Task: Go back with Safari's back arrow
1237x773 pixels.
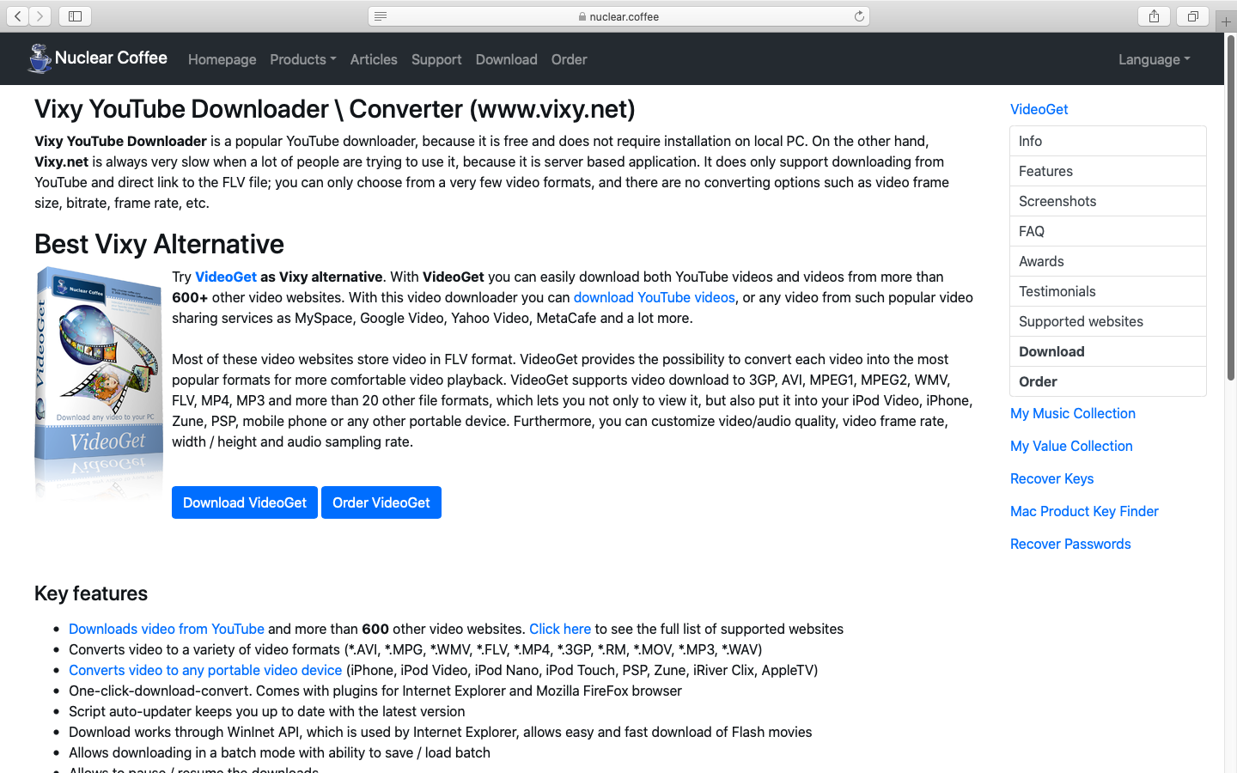Action: tap(17, 16)
